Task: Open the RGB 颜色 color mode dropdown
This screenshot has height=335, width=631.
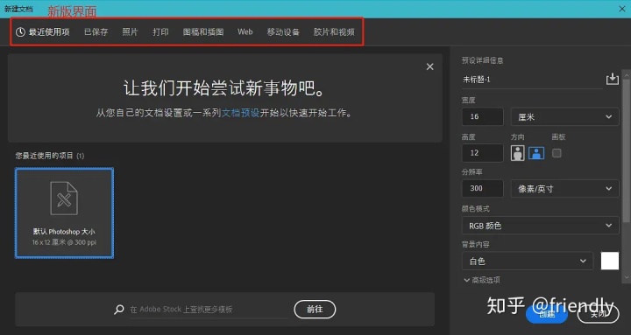Action: point(540,226)
